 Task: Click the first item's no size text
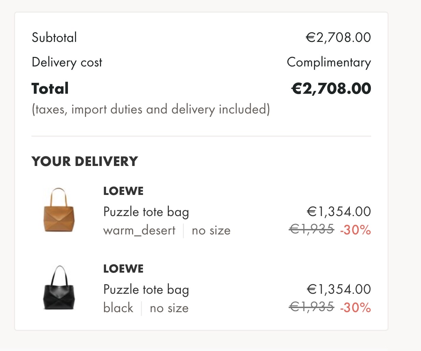(x=211, y=231)
